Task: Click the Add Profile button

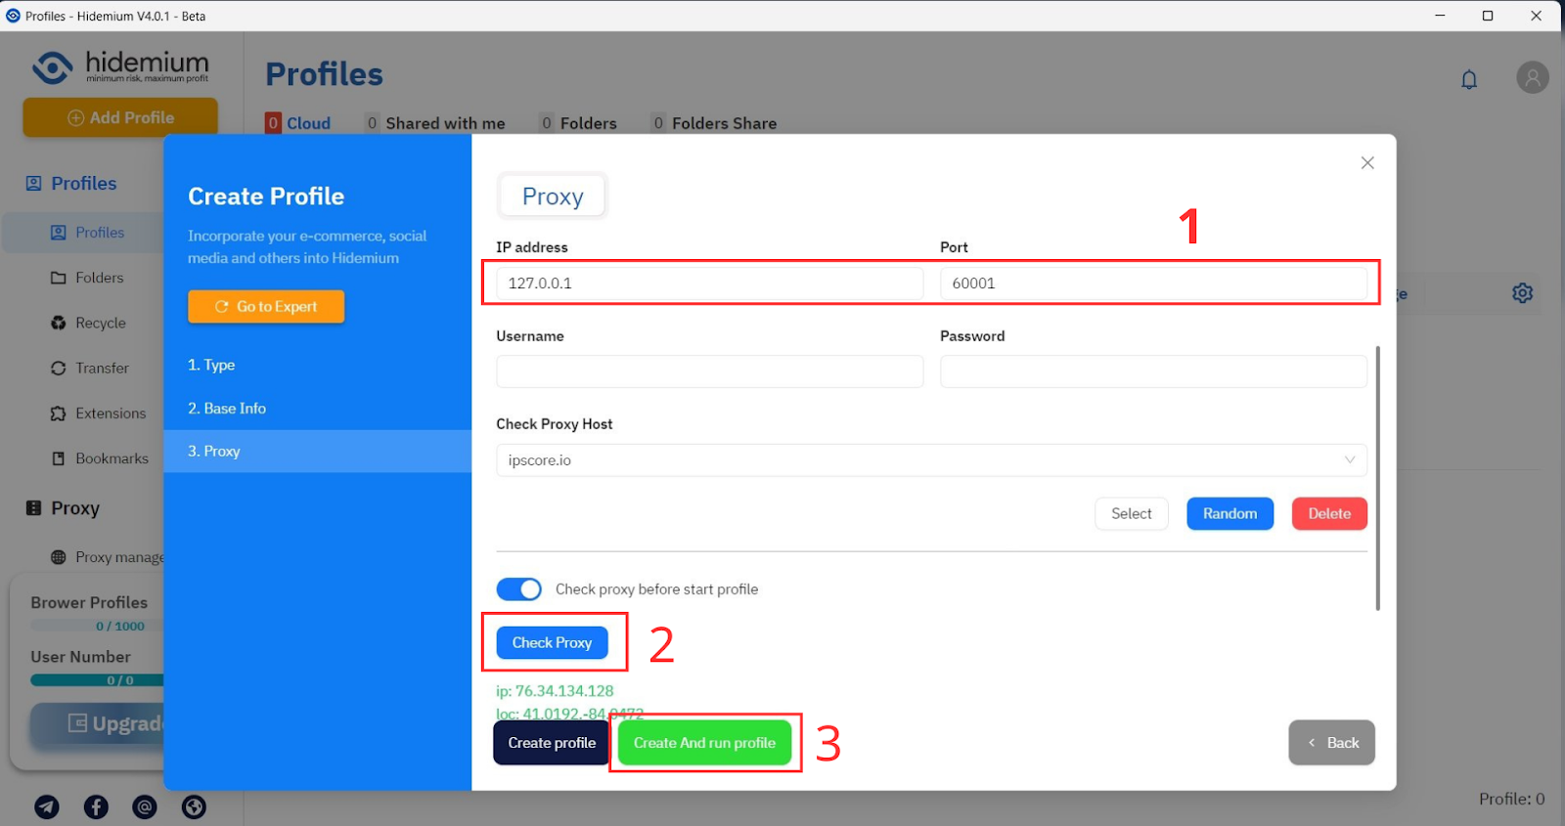Action: pyautogui.click(x=120, y=117)
